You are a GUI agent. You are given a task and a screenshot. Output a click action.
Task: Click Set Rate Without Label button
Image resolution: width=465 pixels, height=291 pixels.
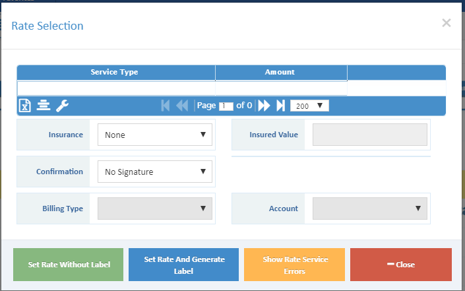tap(69, 265)
